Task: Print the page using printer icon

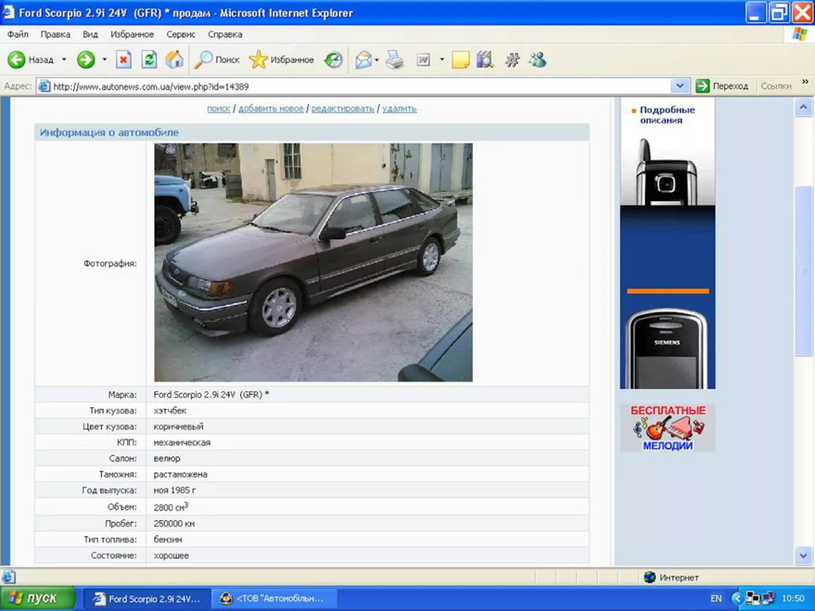Action: pyautogui.click(x=395, y=60)
